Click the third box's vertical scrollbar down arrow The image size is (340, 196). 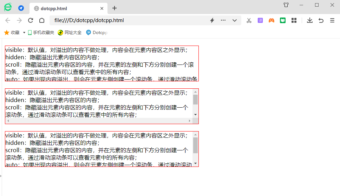pos(196,164)
